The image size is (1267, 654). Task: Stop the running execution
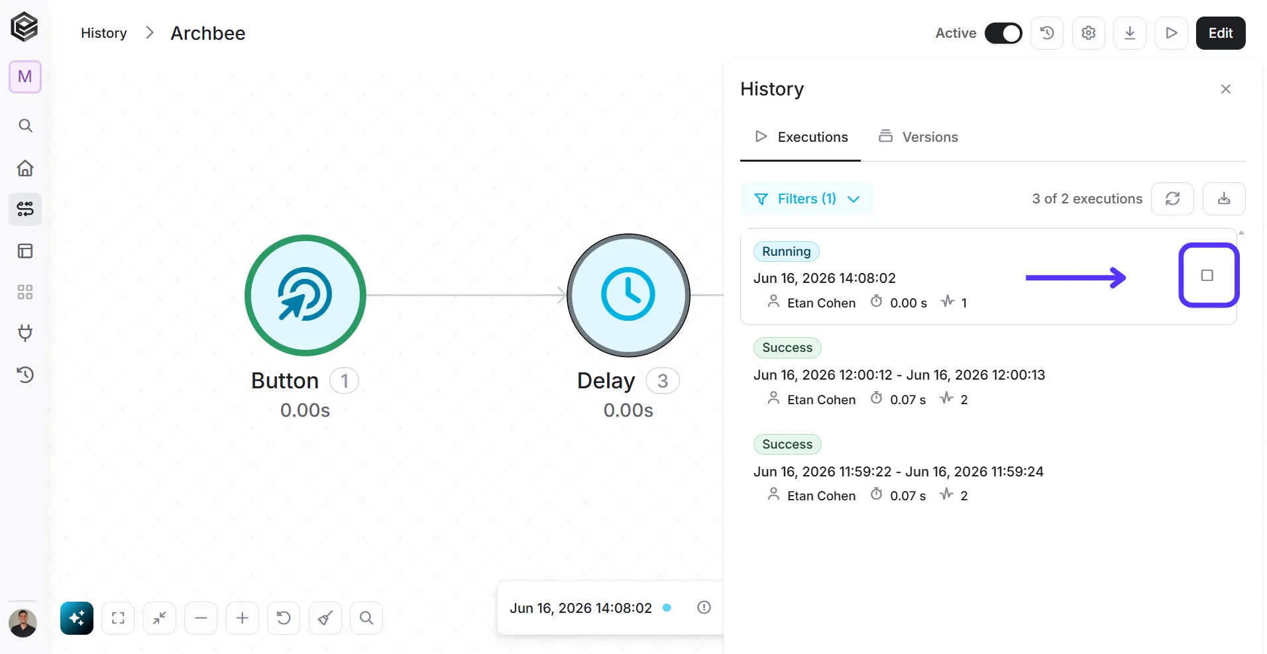(1207, 275)
